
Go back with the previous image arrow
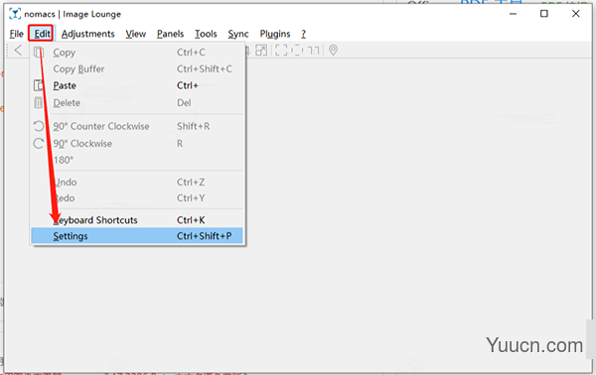[18, 51]
